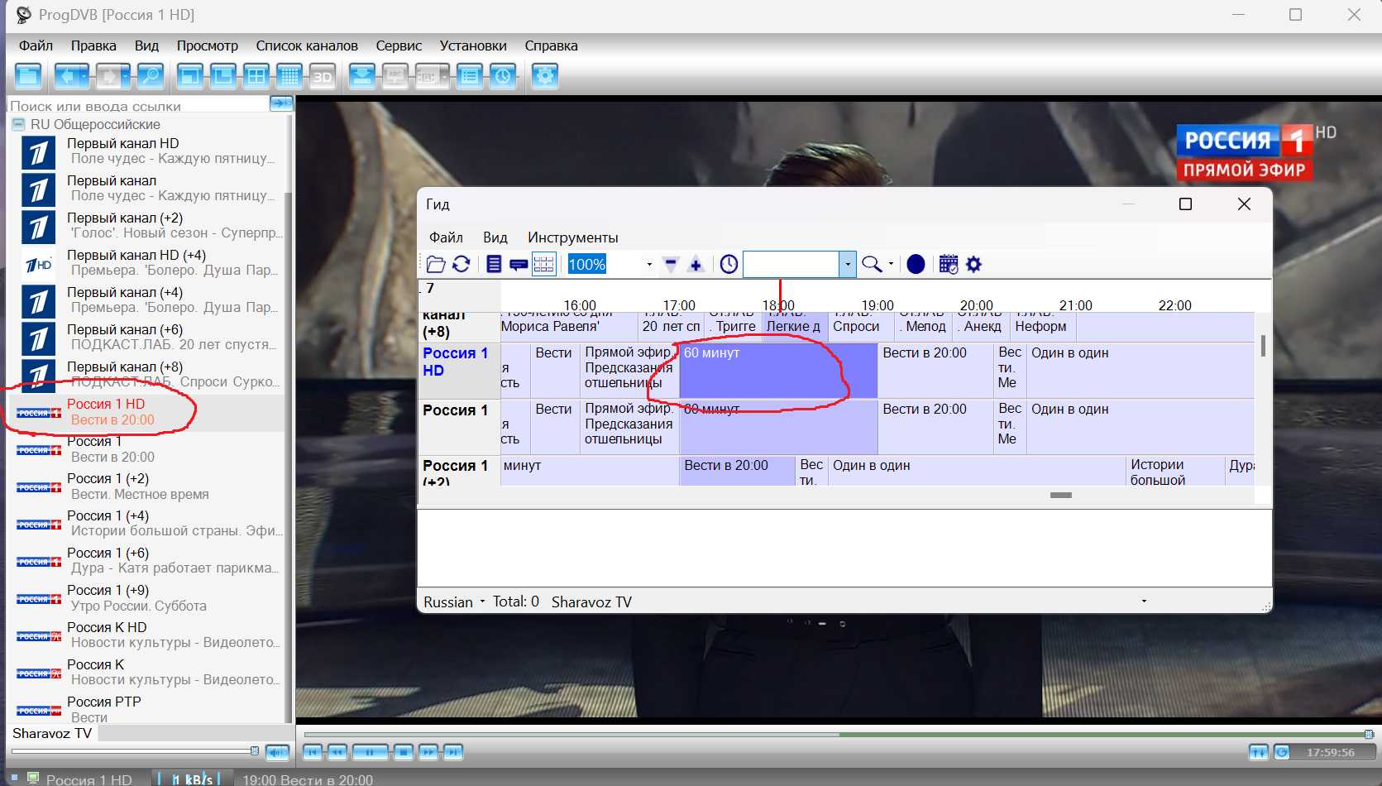Viewport: 1382px width, 786px height.
Task: Toggle the list view button in Guide toolbar
Action: [494, 264]
